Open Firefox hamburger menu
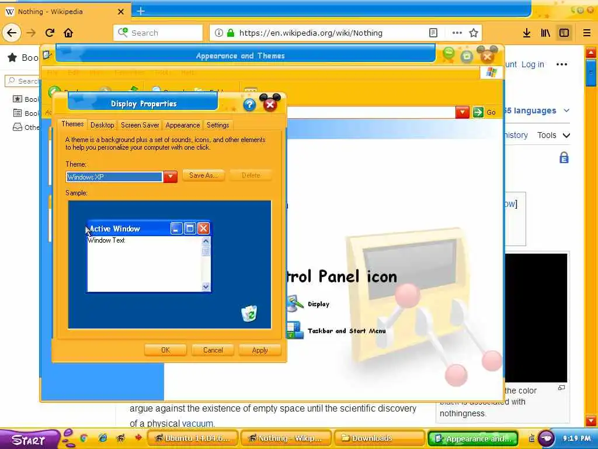The height and width of the screenshot is (449, 598). (586, 33)
